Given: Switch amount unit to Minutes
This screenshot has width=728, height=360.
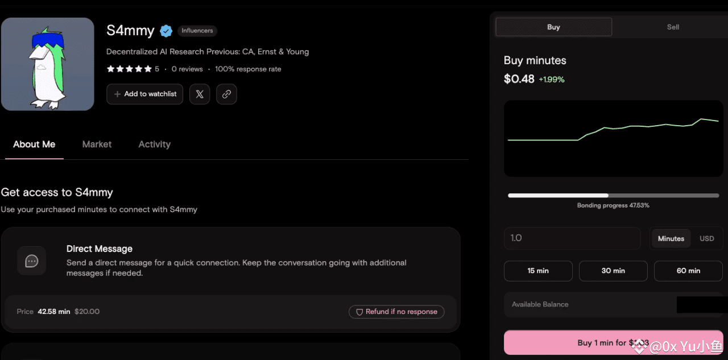Looking at the screenshot, I should click(x=671, y=239).
